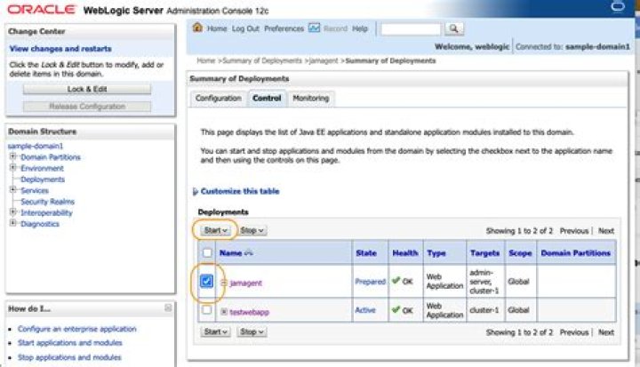Image resolution: width=640 pixels, height=367 pixels.
Task: Click the green check in testwebapp row
Action: (396, 309)
